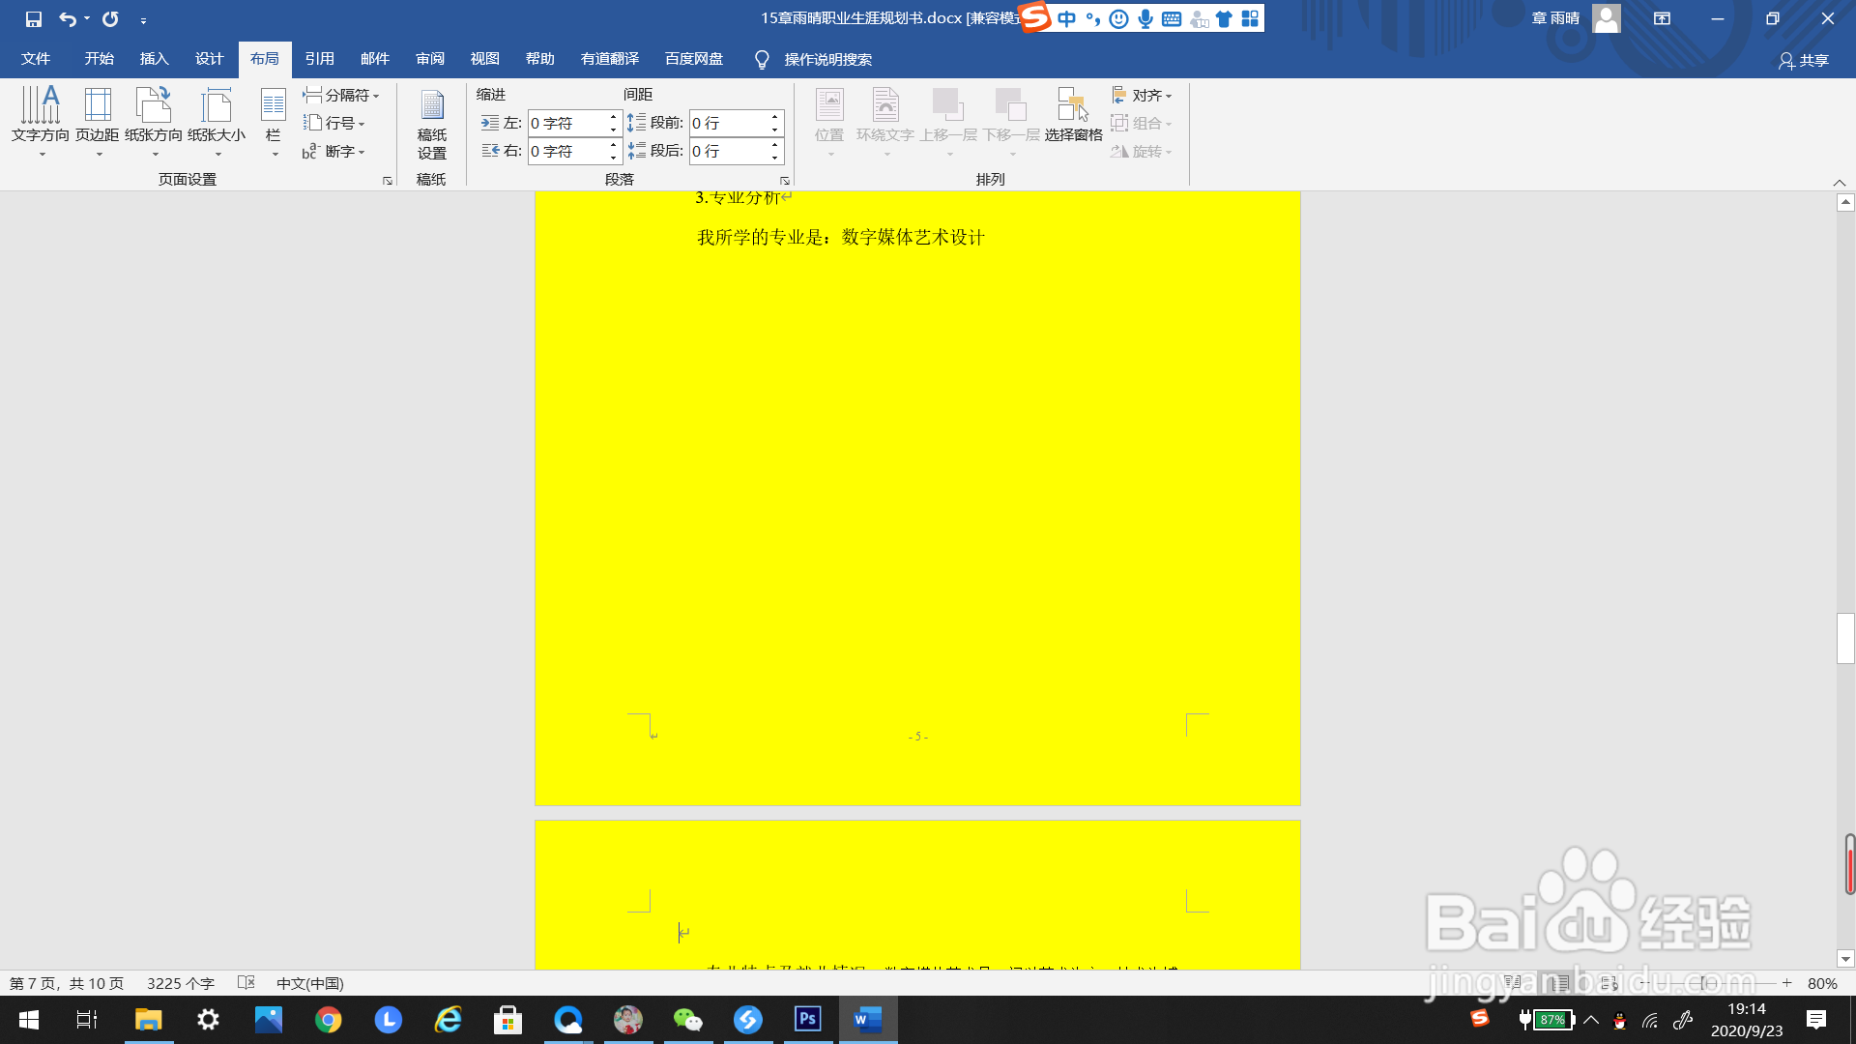Click the scroll down arrow of the document
Screen dimensions: 1856x1044
click(x=1845, y=960)
